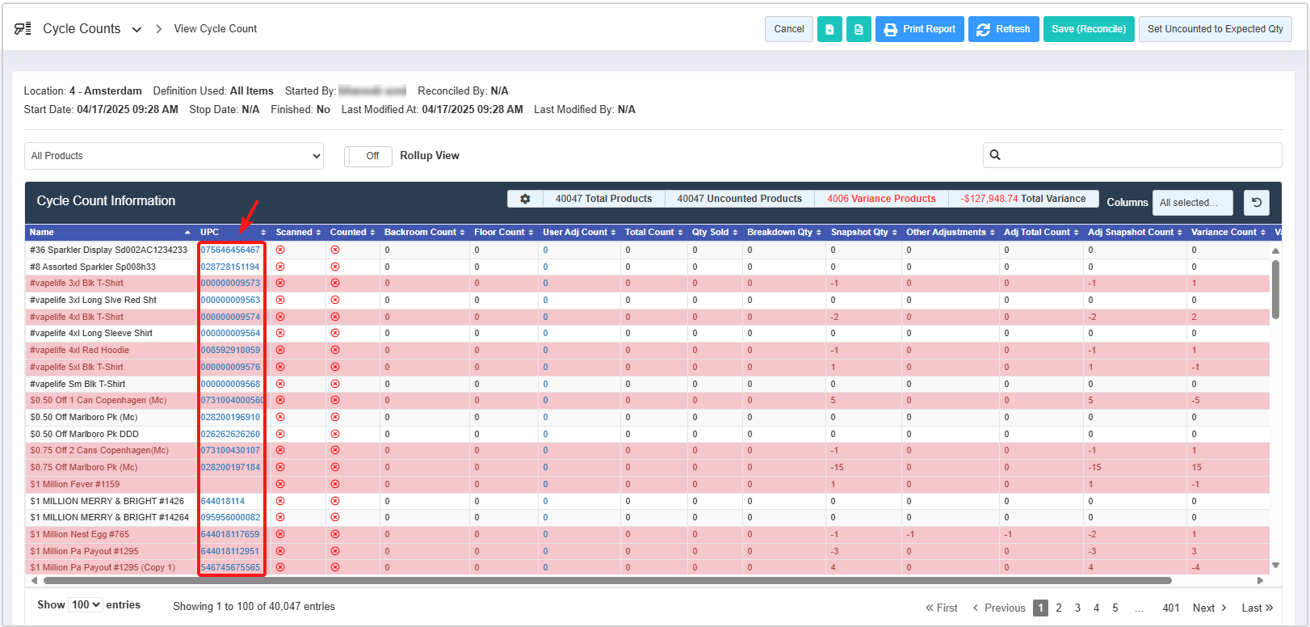Open UPC link 644018117659
This screenshot has height=627, width=1310.
coord(230,534)
